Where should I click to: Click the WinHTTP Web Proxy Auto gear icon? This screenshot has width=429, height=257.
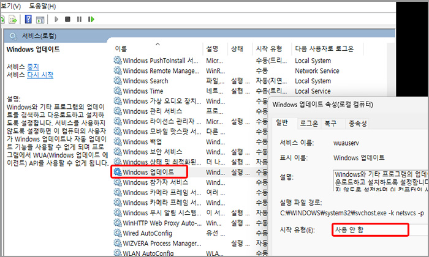coord(118,223)
